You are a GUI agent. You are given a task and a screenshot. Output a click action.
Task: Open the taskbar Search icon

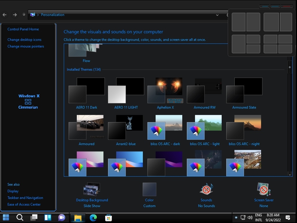tap(20, 217)
